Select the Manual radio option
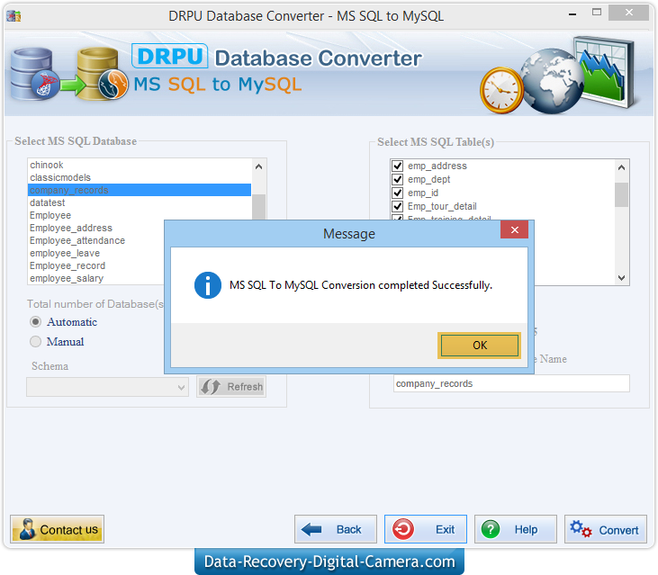The height and width of the screenshot is (575, 658). click(36, 341)
